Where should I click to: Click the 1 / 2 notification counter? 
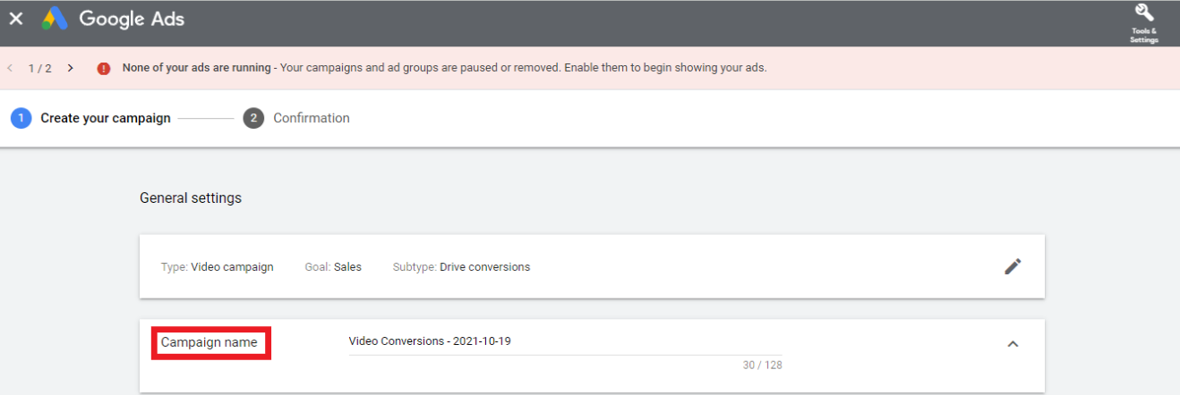pos(39,68)
